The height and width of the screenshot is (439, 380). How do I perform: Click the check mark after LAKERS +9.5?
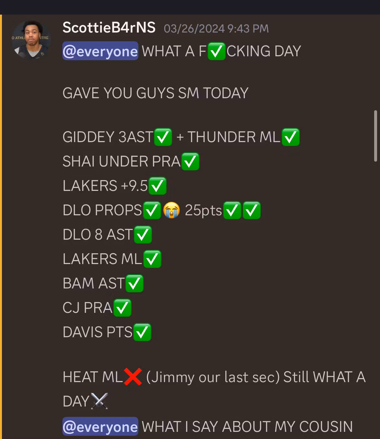[x=158, y=186]
